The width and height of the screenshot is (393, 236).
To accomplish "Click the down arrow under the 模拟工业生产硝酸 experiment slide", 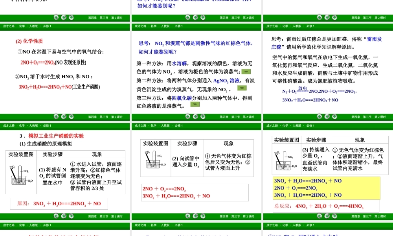I will coord(64,216).
